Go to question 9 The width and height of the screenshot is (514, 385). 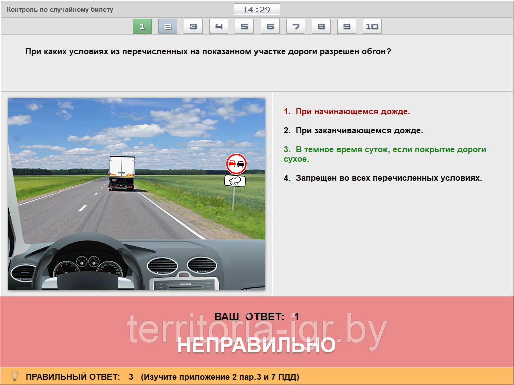point(347,26)
